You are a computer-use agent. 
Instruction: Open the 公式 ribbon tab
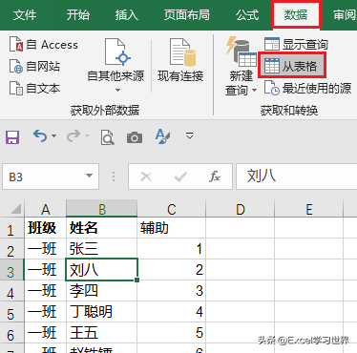click(x=247, y=15)
